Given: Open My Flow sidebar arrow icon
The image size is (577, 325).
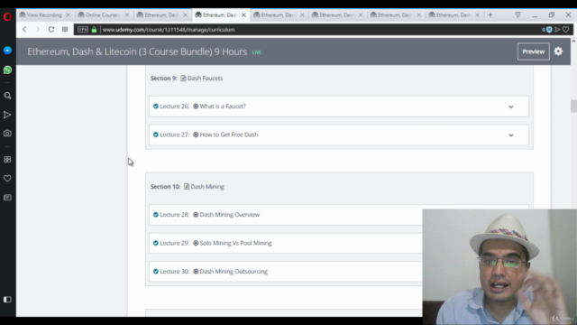Looking at the screenshot, I should click(x=7, y=115).
